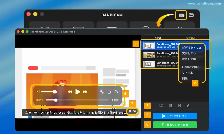This screenshot has width=224, height=134.
Task: Choose Finderで開く from context menu
Action: point(190,67)
